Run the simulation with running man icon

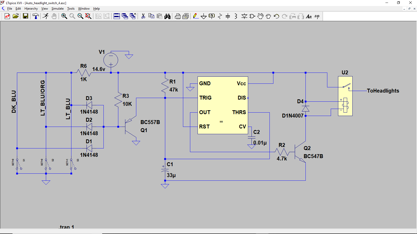click(x=46, y=16)
